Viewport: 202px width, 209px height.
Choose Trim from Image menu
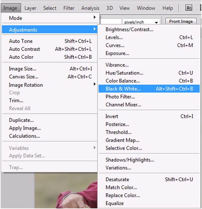pyautogui.click(x=50, y=100)
